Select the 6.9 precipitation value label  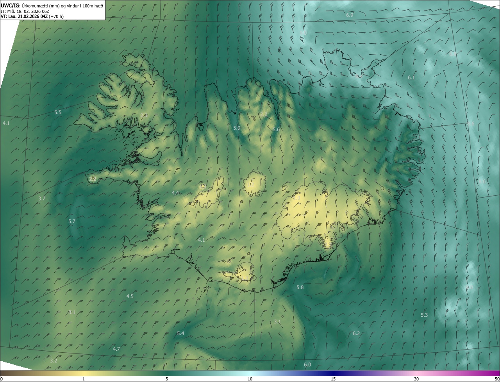pyautogui.click(x=350, y=15)
